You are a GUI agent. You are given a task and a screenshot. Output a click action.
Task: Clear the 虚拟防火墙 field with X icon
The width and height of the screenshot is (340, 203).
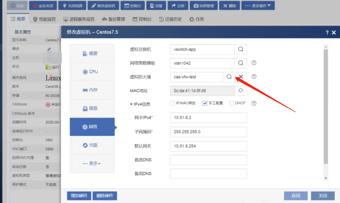click(241, 77)
